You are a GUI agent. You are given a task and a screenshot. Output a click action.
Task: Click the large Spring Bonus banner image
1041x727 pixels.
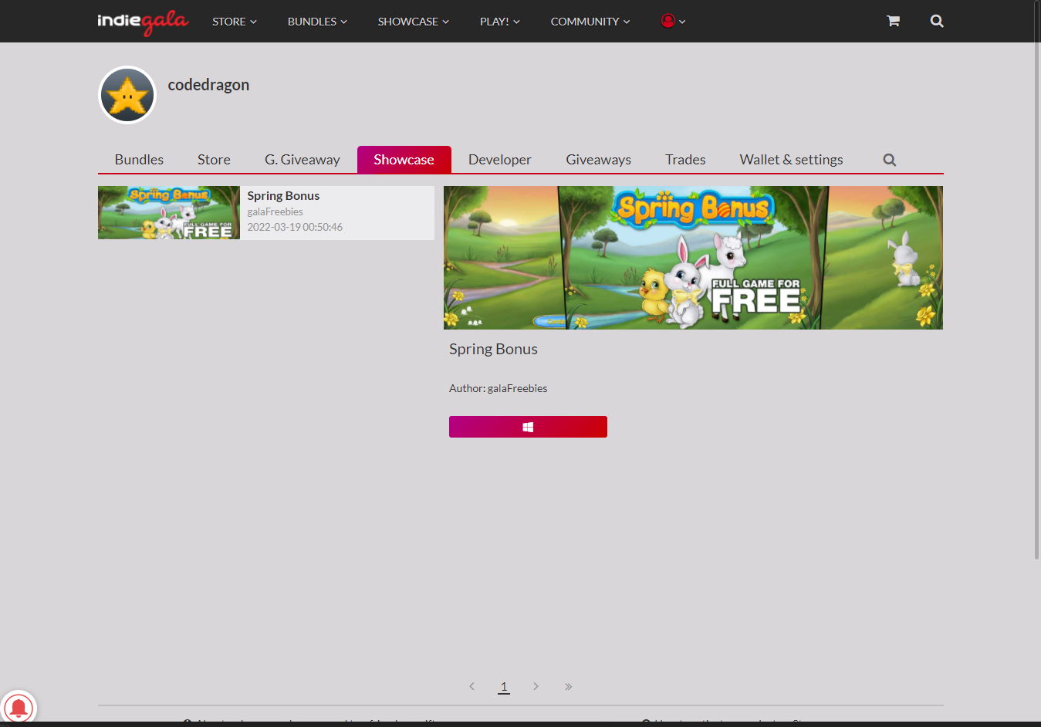pos(693,258)
